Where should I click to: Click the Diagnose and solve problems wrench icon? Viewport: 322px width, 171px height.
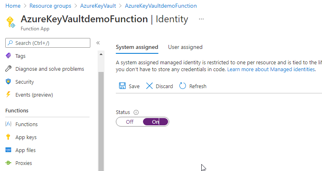click(x=8, y=69)
